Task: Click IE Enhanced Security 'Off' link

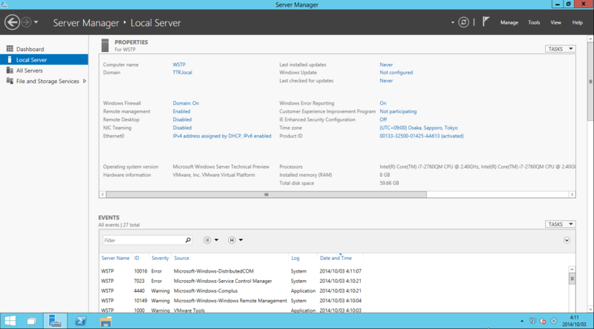Action: pyautogui.click(x=383, y=120)
